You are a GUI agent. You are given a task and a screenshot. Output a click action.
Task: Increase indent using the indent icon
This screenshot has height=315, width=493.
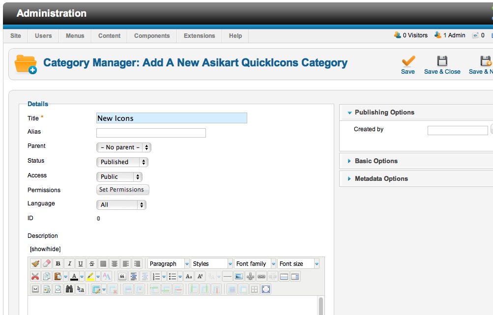[x=134, y=276]
